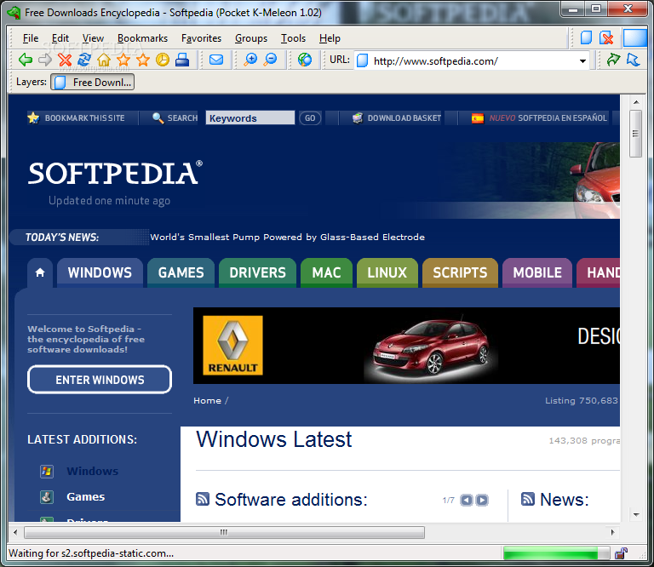Print the page with printer icon
654x567 pixels.
(x=182, y=60)
